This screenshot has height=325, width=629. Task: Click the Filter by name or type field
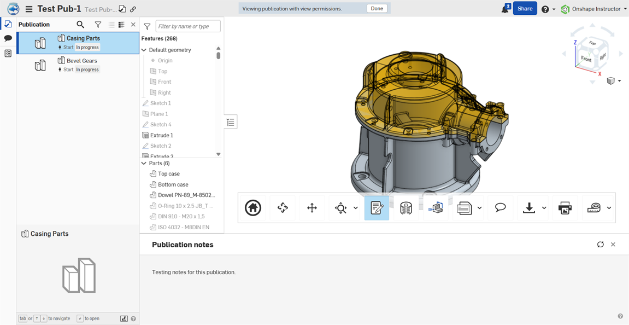pyautogui.click(x=188, y=26)
